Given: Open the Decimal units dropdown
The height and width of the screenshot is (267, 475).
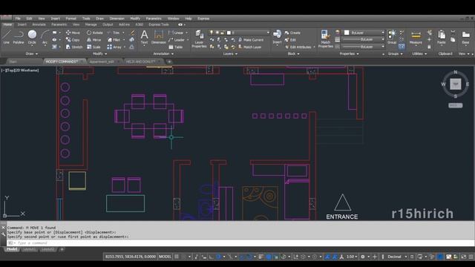Looking at the screenshot, I should pyautogui.click(x=396, y=257).
